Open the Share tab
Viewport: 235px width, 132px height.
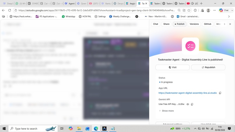166,24
